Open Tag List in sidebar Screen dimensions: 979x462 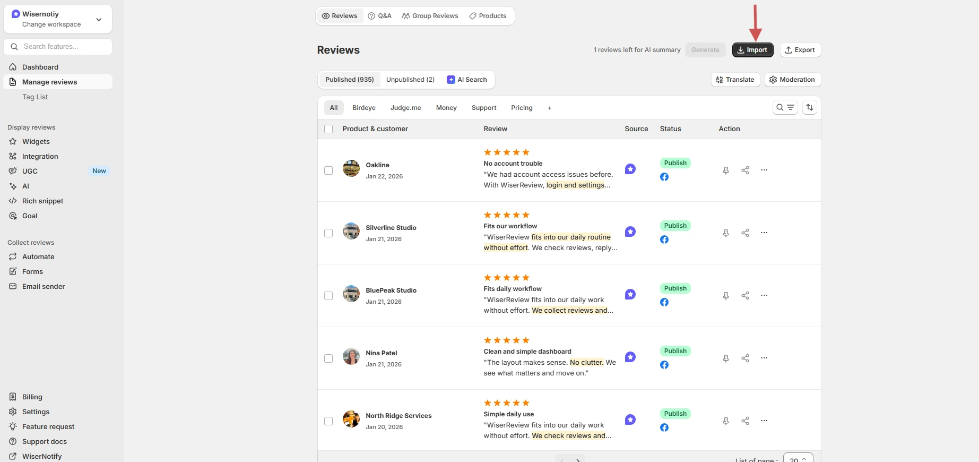(35, 97)
